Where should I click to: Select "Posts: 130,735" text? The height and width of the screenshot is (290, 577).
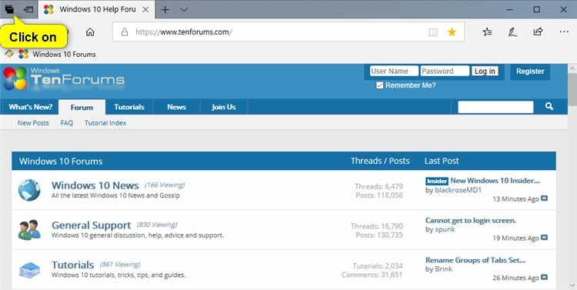pyautogui.click(x=379, y=235)
